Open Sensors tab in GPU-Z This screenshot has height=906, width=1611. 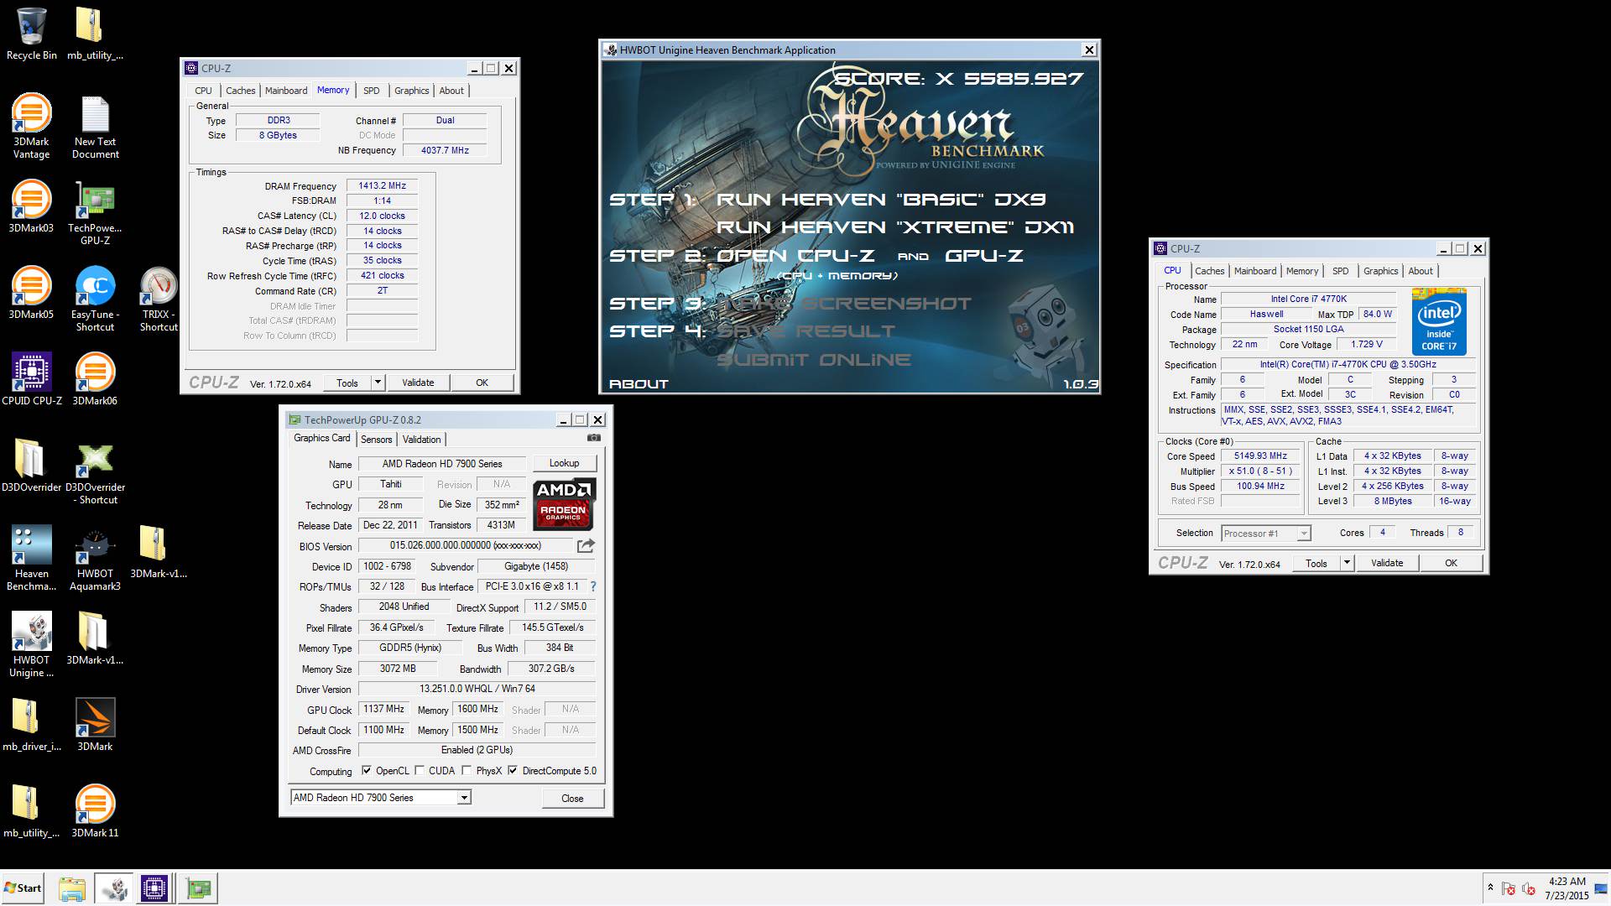pos(376,440)
